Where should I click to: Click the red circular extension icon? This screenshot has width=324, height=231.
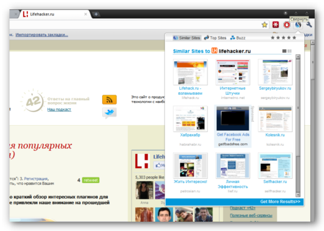[x=287, y=25]
